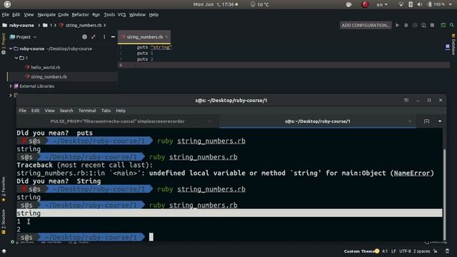457x257 pixels.
Task: Open Search Everywhere magnifier icon
Action: tap(452, 26)
